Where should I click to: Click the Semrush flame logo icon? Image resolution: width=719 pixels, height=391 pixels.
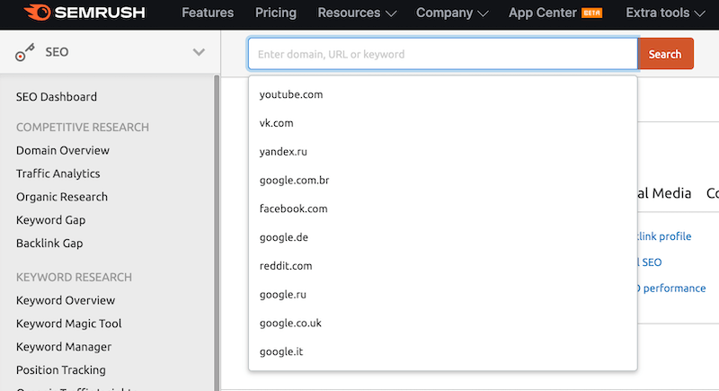coord(38,13)
